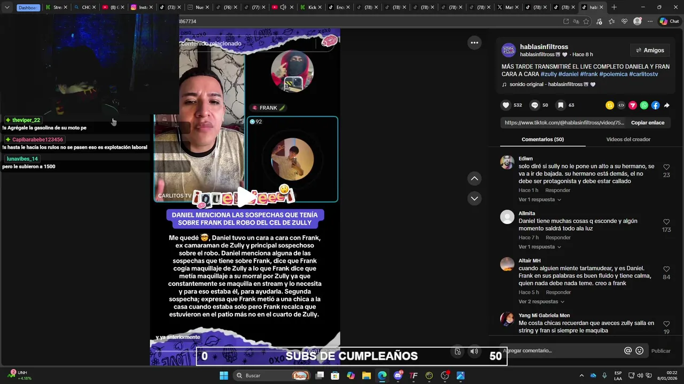Click the taskbar Buscar search box

[272, 375]
